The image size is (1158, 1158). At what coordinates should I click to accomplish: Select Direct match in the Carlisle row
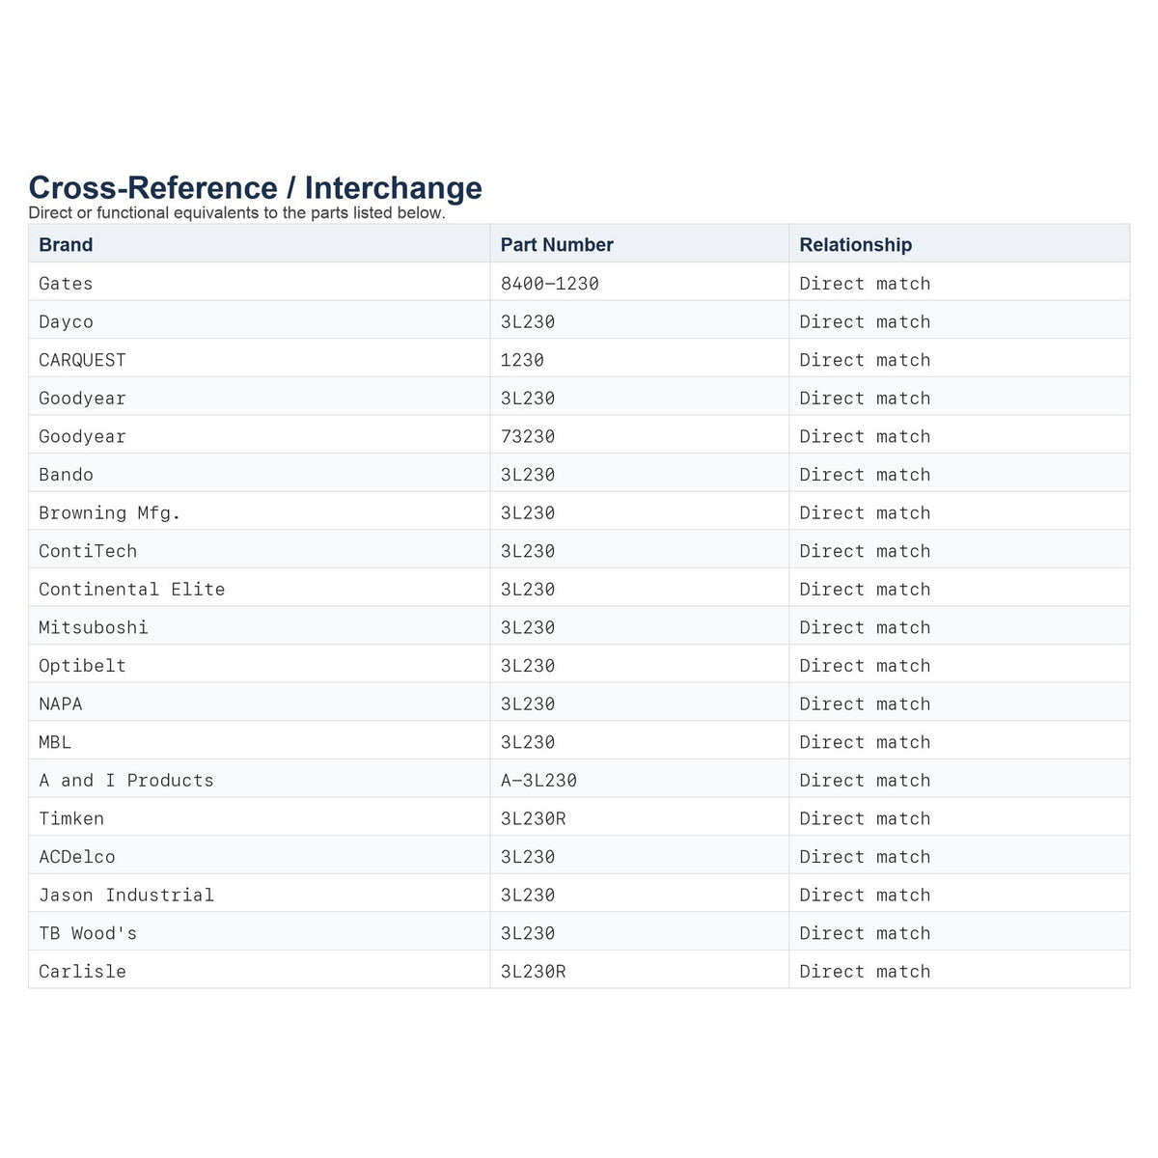[x=866, y=972]
